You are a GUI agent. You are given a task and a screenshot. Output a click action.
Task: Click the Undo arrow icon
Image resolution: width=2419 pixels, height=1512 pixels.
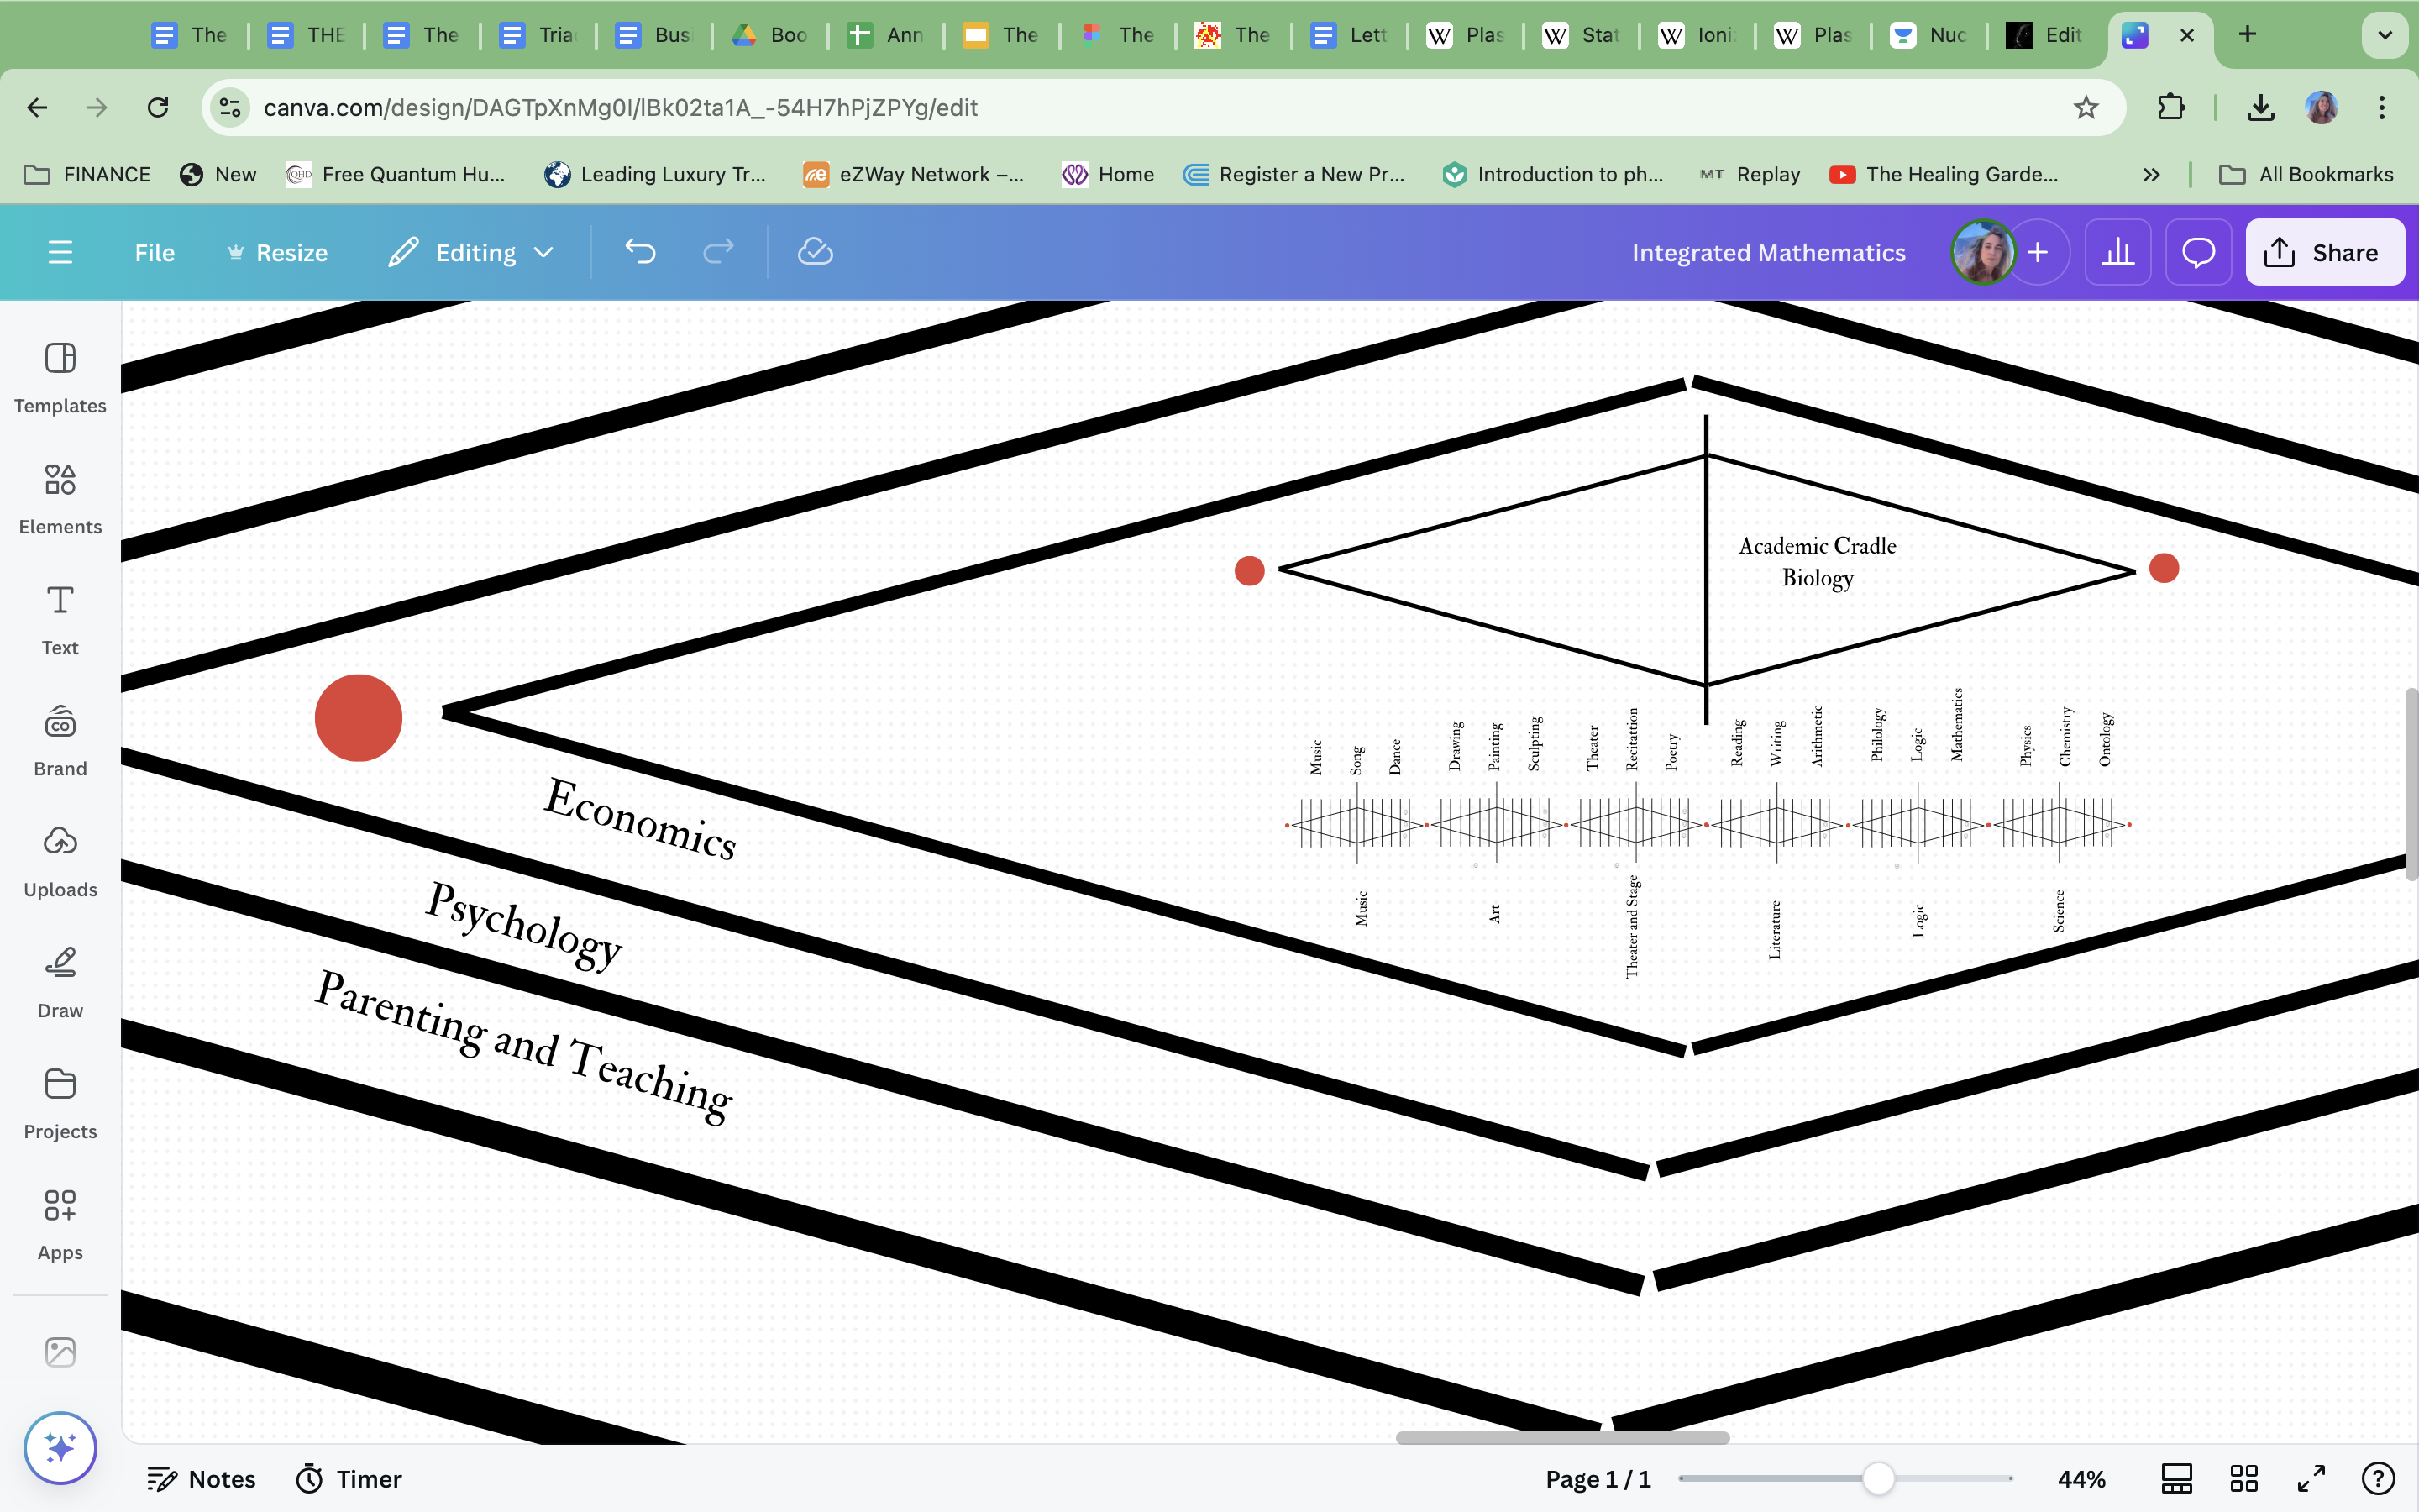point(640,252)
